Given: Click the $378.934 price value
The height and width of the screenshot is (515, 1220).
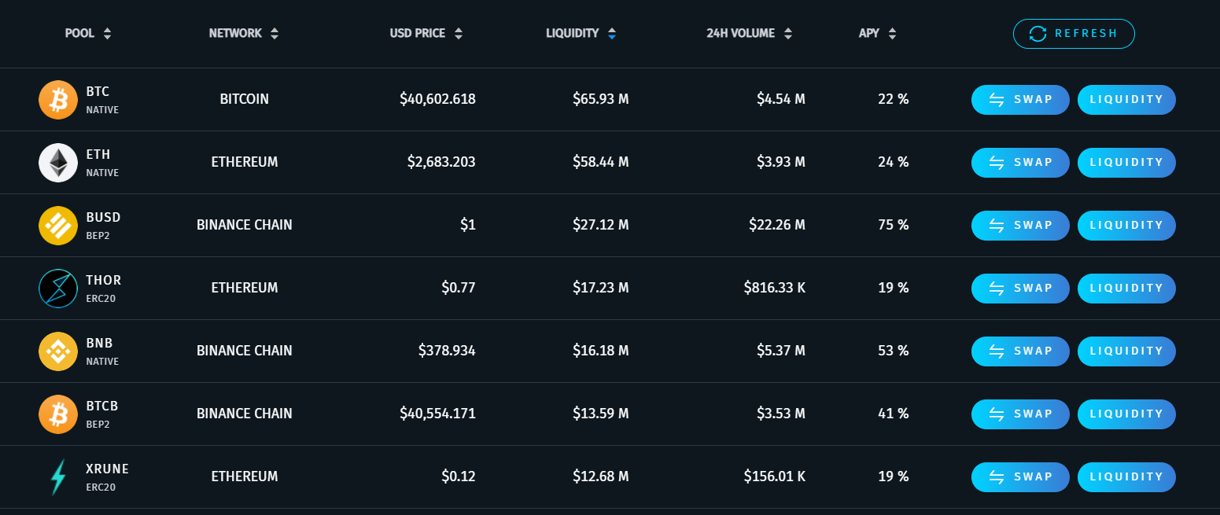Looking at the screenshot, I should pos(447,351).
